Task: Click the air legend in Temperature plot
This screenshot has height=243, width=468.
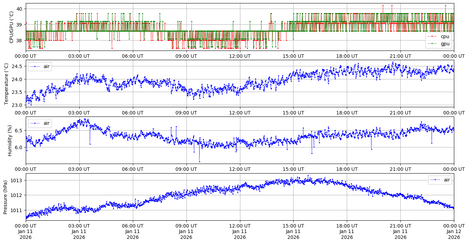Action: point(40,66)
